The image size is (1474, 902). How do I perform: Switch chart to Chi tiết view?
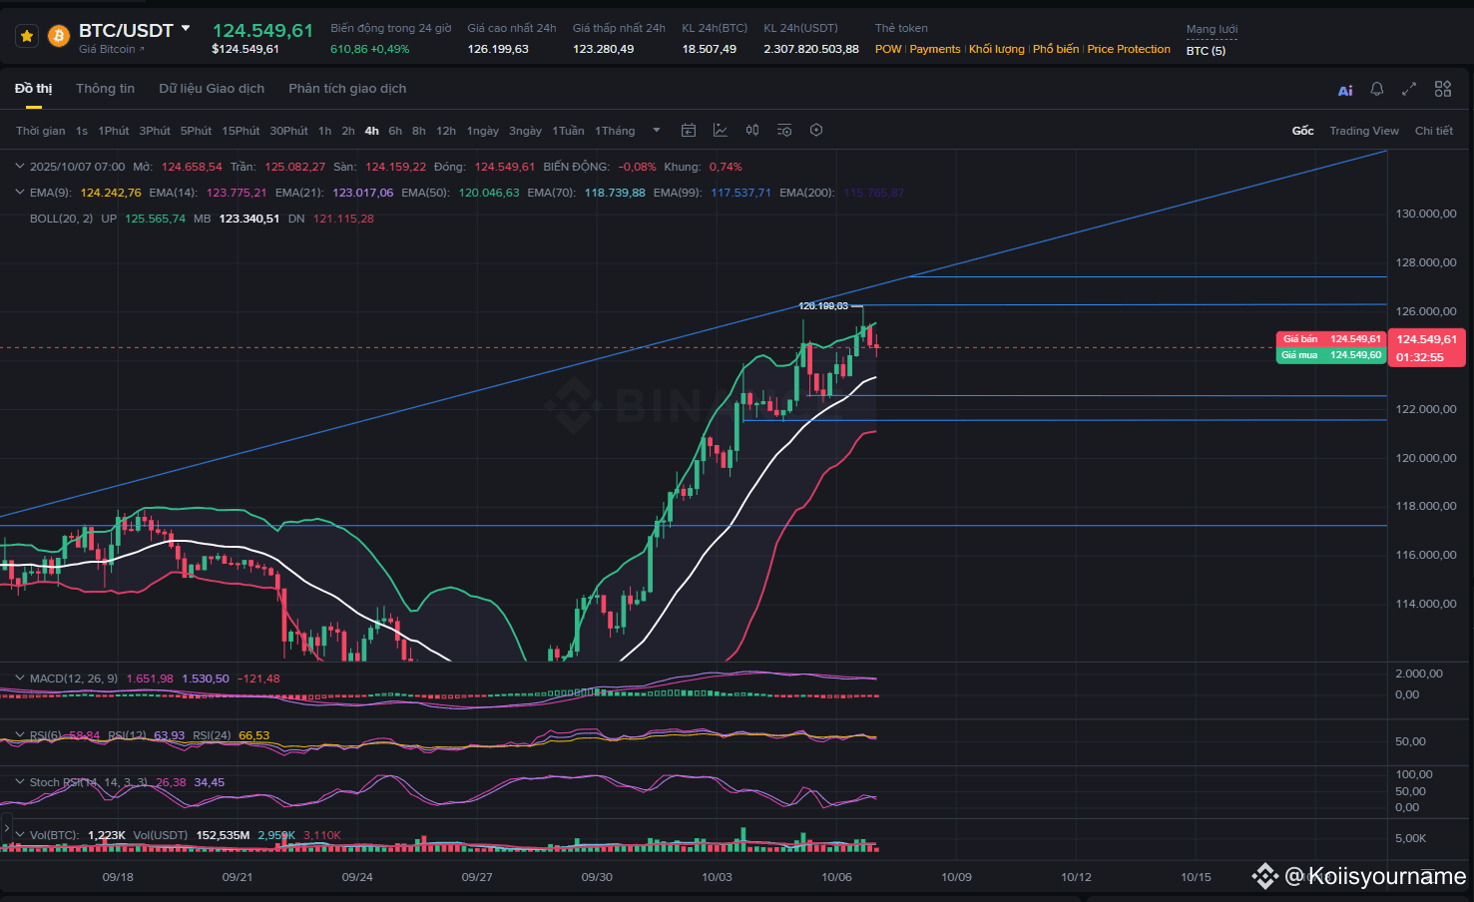point(1434,131)
